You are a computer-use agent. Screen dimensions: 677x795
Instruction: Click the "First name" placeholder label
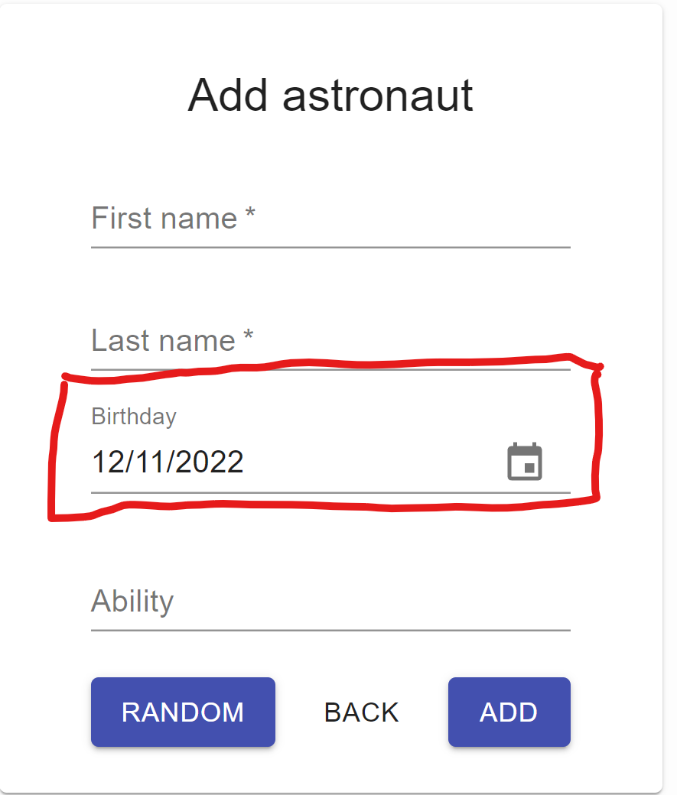click(164, 219)
